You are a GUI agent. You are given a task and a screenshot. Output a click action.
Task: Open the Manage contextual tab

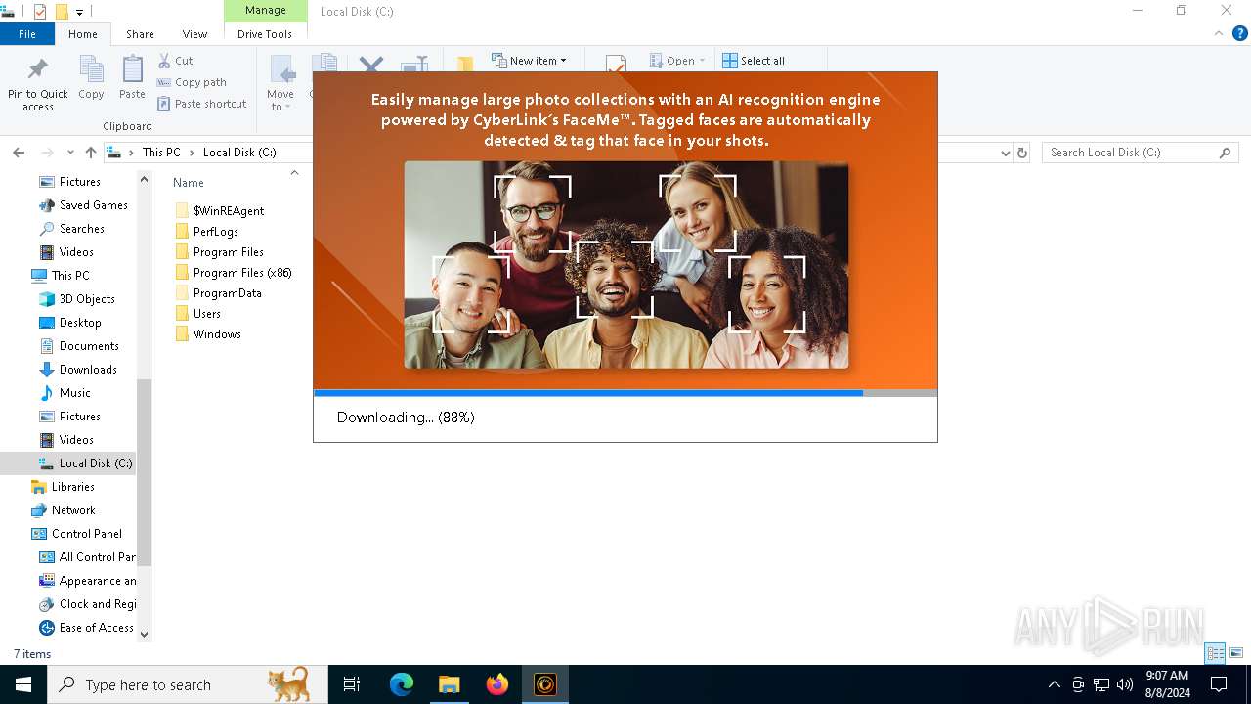tap(266, 11)
